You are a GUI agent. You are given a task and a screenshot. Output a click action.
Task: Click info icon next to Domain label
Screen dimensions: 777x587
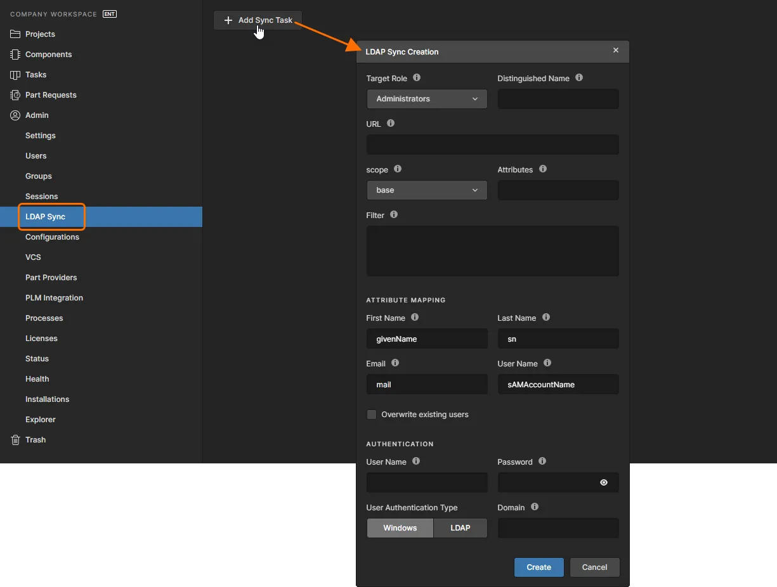click(x=535, y=506)
